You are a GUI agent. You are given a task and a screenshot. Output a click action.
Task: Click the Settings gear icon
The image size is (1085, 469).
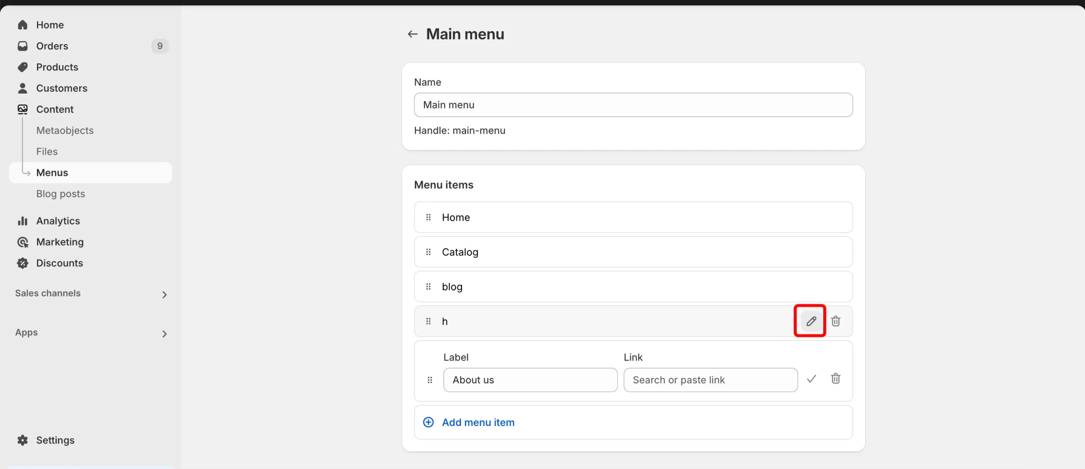[x=23, y=440]
